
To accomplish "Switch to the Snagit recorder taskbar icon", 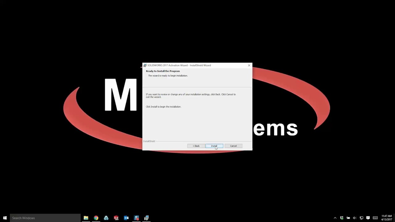I will click(x=136, y=218).
